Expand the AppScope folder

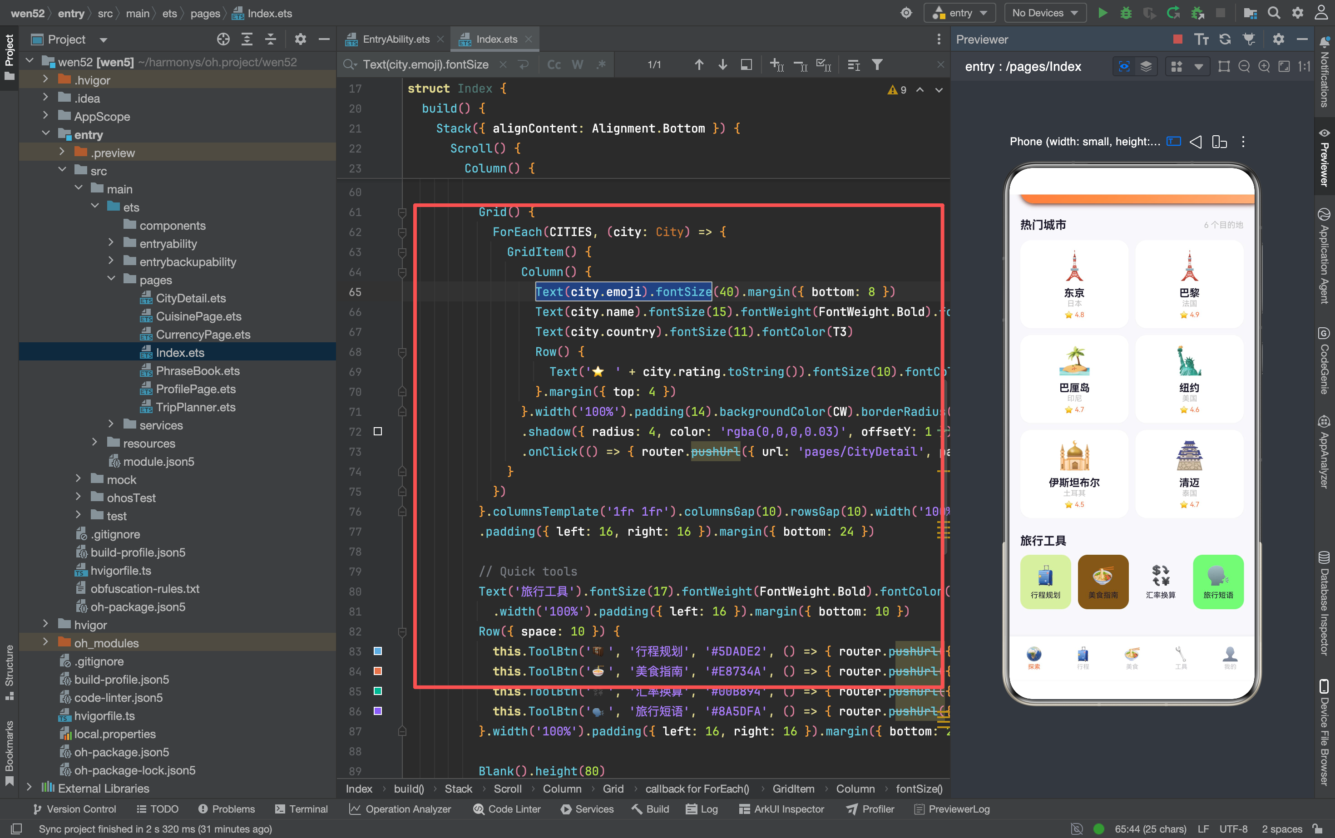pos(45,116)
